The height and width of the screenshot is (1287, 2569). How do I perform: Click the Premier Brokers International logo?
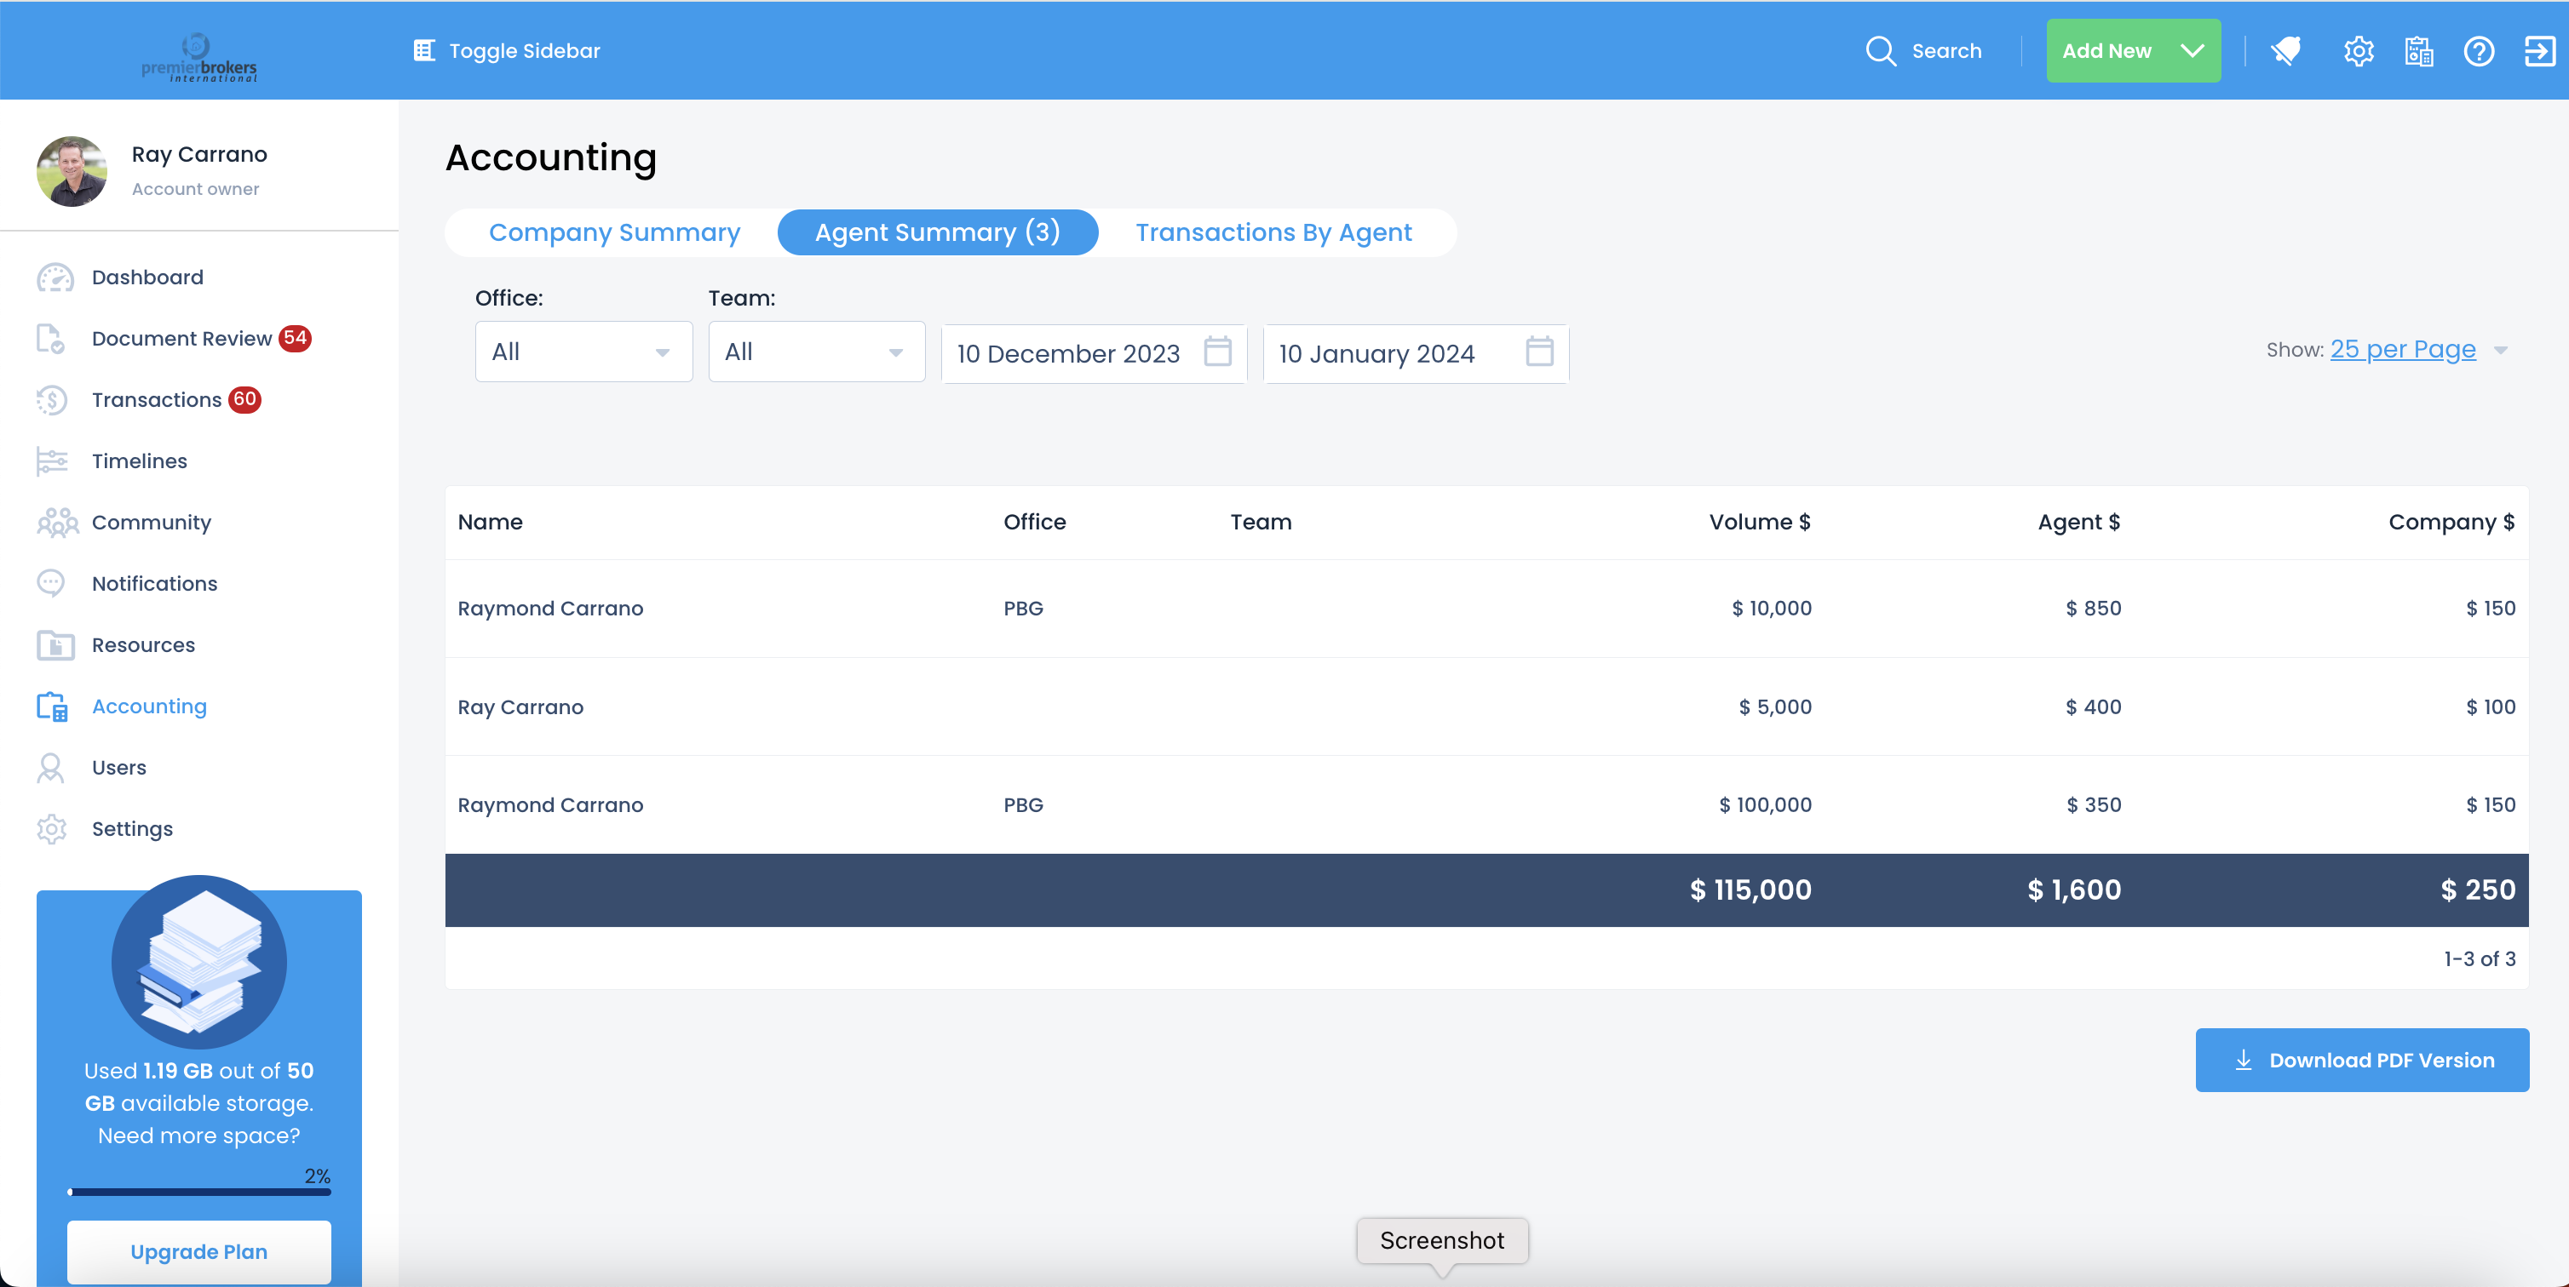tap(198, 57)
